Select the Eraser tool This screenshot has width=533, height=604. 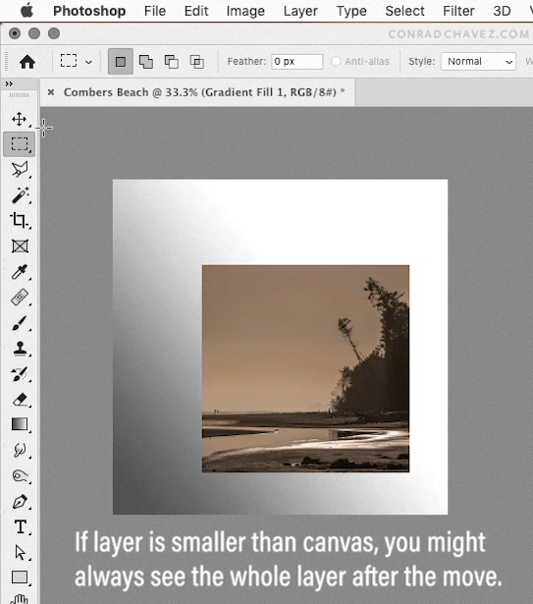coord(20,400)
